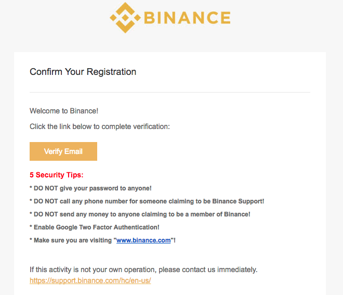Click the Verify Email button
343x295 pixels.
tap(63, 151)
